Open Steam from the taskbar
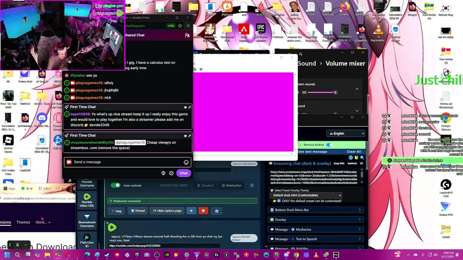The height and width of the screenshot is (260, 463). 107,255
